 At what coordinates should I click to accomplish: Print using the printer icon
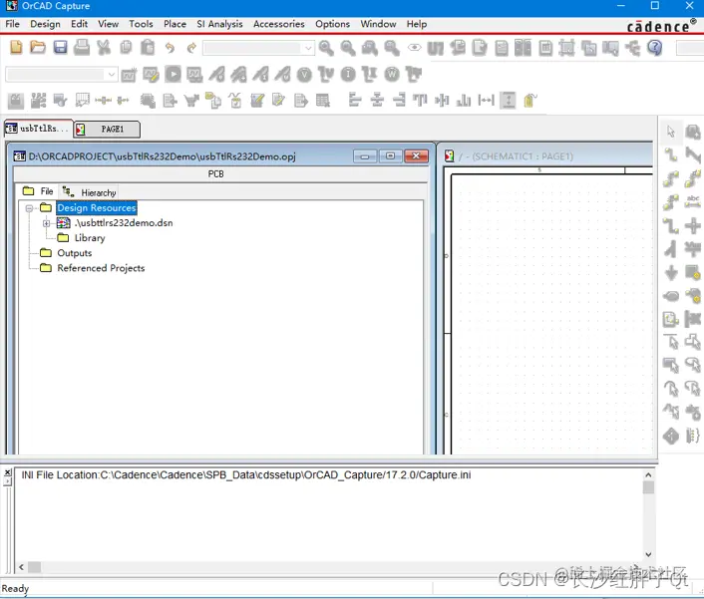point(82,47)
